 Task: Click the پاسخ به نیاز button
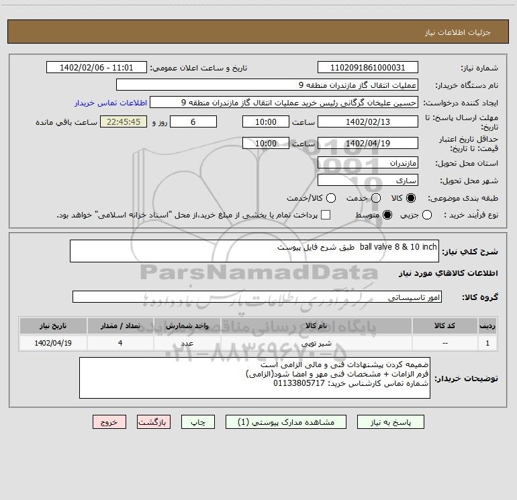coord(390,422)
